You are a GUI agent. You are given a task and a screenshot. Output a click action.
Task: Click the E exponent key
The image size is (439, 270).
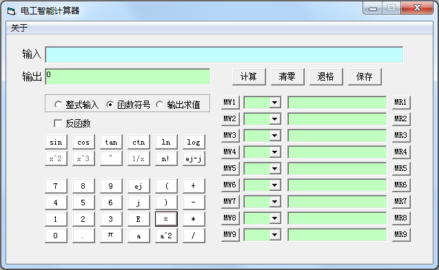[x=139, y=219]
